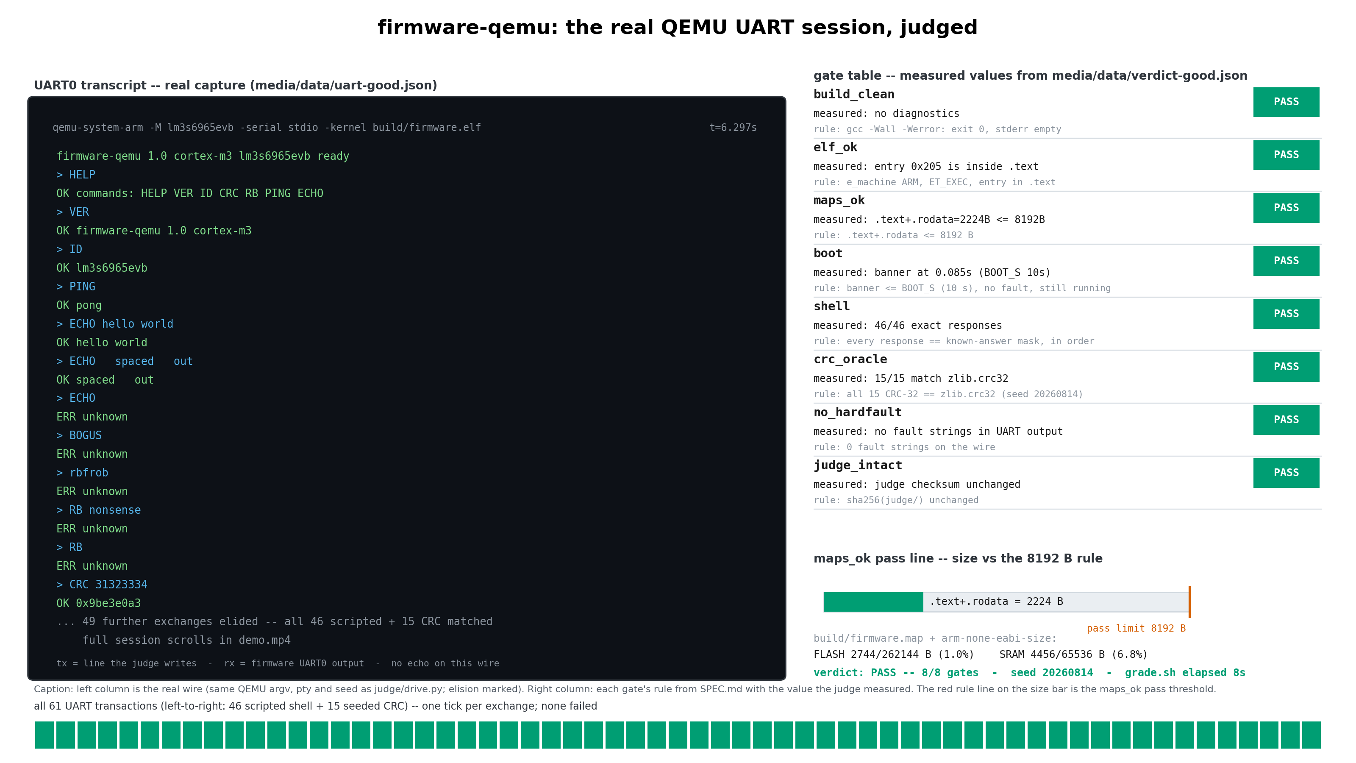Click the 'OK commands: HELP VER ID CRC RB PING ECHO' line

coord(189,193)
